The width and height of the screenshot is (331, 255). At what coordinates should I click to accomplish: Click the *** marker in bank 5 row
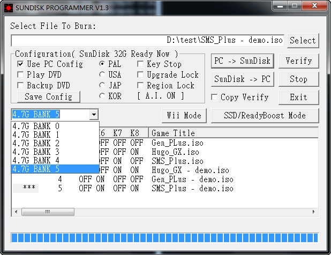[29, 187]
